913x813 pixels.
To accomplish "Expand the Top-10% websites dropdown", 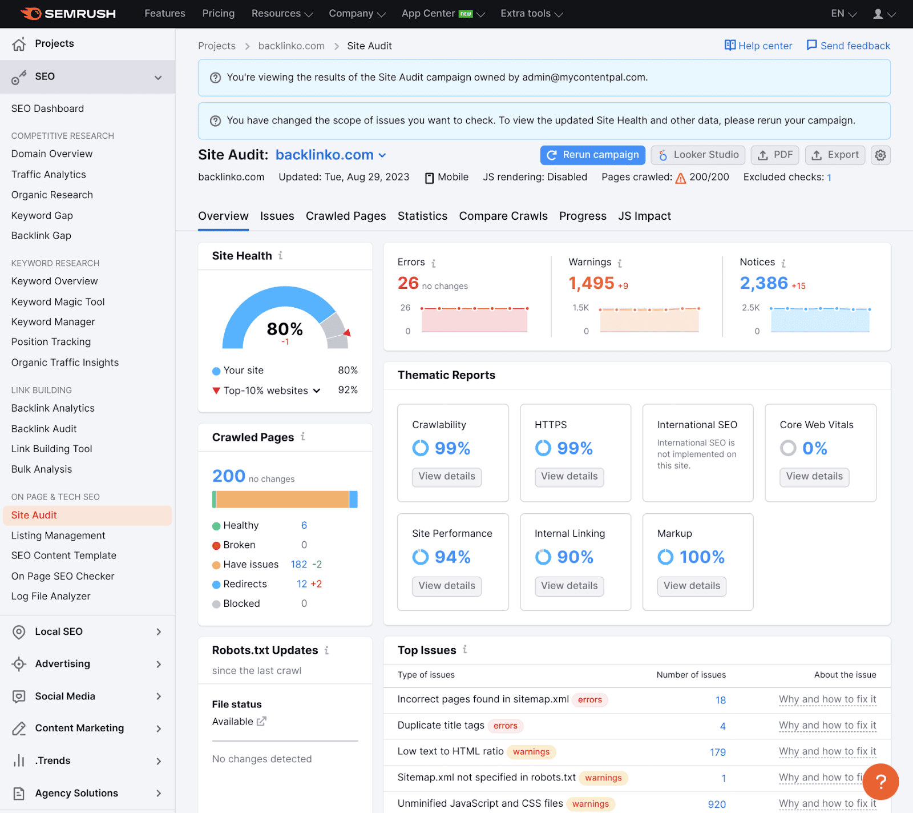I will (x=317, y=391).
